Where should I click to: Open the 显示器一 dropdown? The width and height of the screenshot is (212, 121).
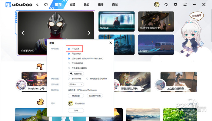(76, 84)
